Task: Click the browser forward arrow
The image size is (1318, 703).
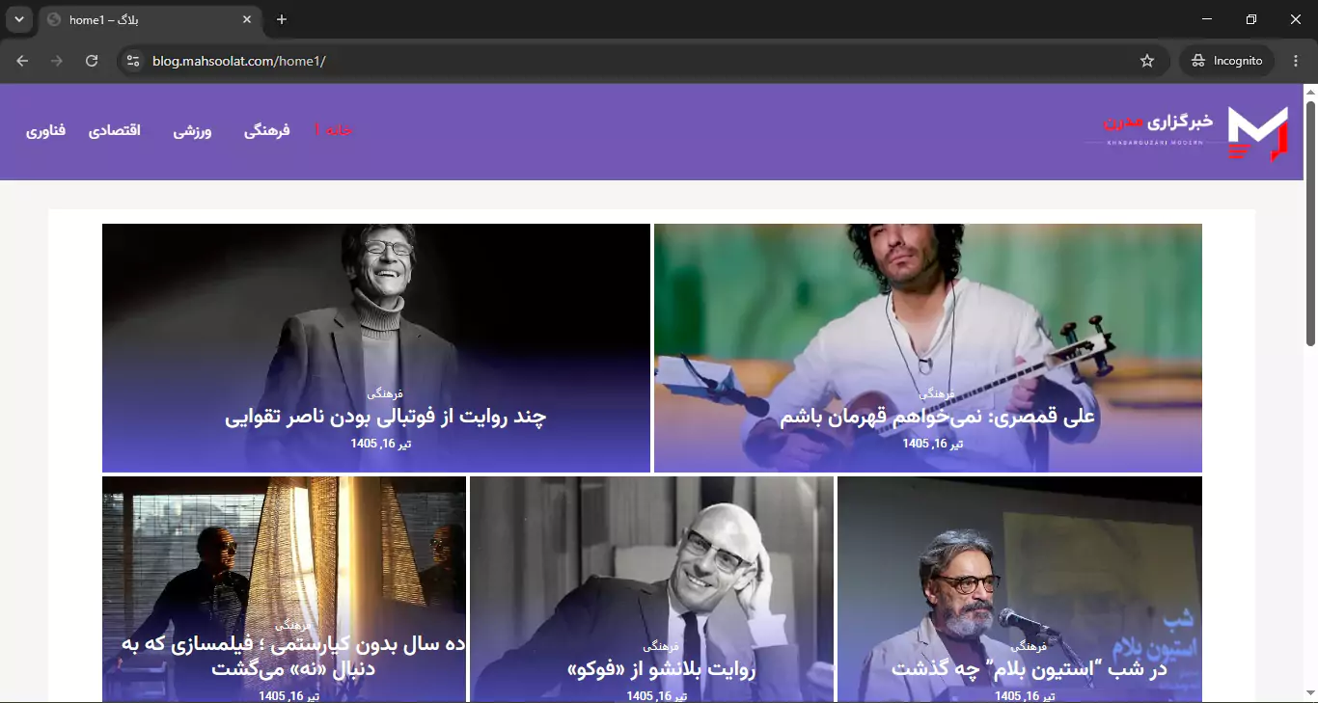Action: [x=57, y=61]
